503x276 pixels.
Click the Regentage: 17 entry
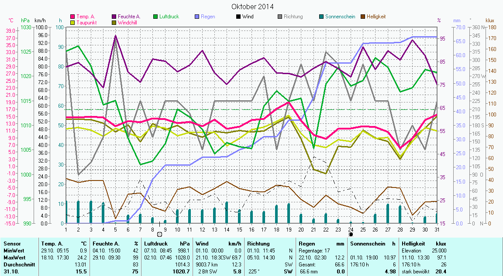pyautogui.click(x=314, y=251)
